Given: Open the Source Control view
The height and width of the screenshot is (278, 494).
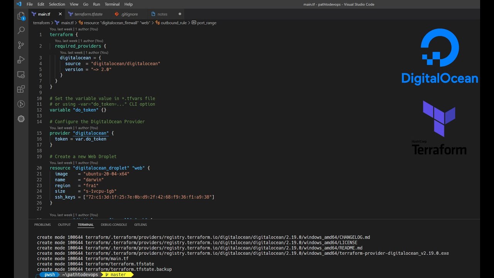Looking at the screenshot, I should coord(21,45).
